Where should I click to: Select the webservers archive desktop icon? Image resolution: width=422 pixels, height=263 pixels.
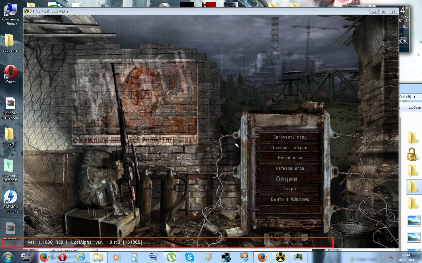[11, 231]
